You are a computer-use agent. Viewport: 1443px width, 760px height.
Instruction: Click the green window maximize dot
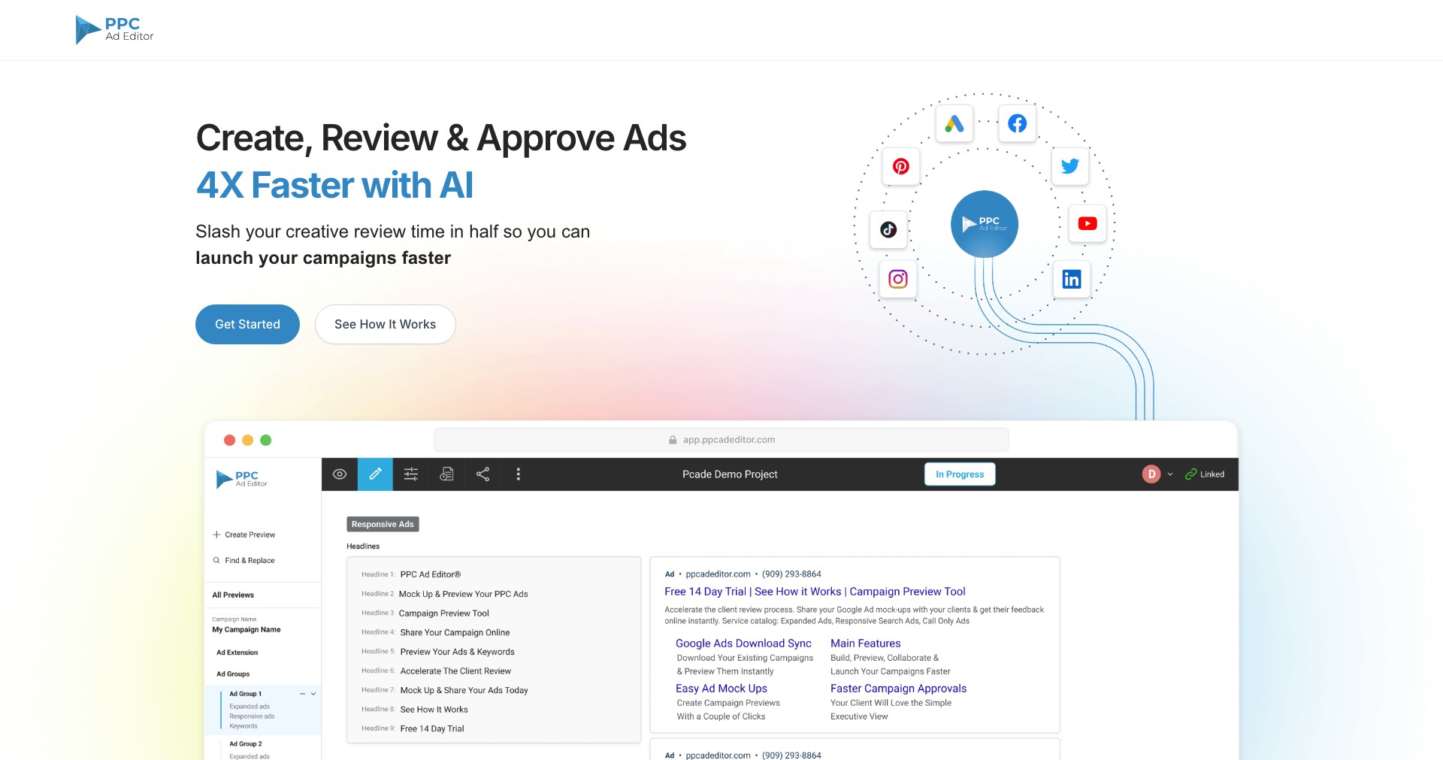266,441
